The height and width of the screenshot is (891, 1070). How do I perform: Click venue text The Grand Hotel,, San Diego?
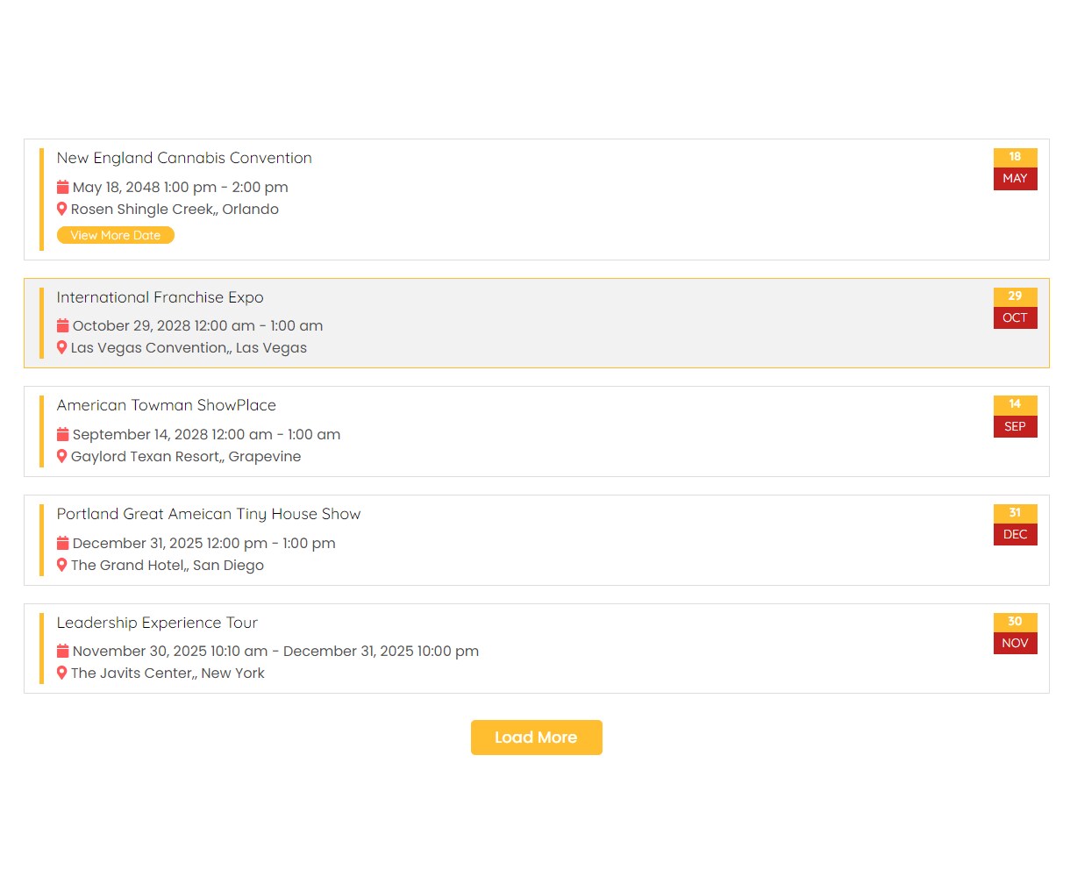point(168,565)
